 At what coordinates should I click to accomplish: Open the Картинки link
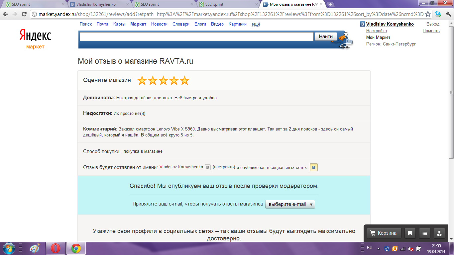tap(238, 24)
